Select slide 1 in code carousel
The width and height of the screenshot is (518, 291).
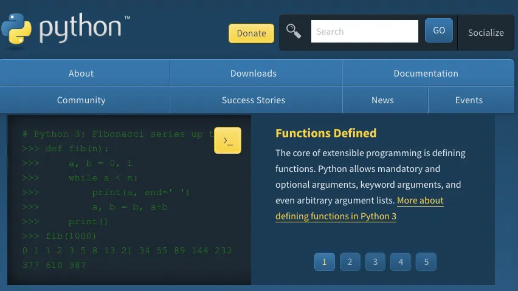(324, 262)
